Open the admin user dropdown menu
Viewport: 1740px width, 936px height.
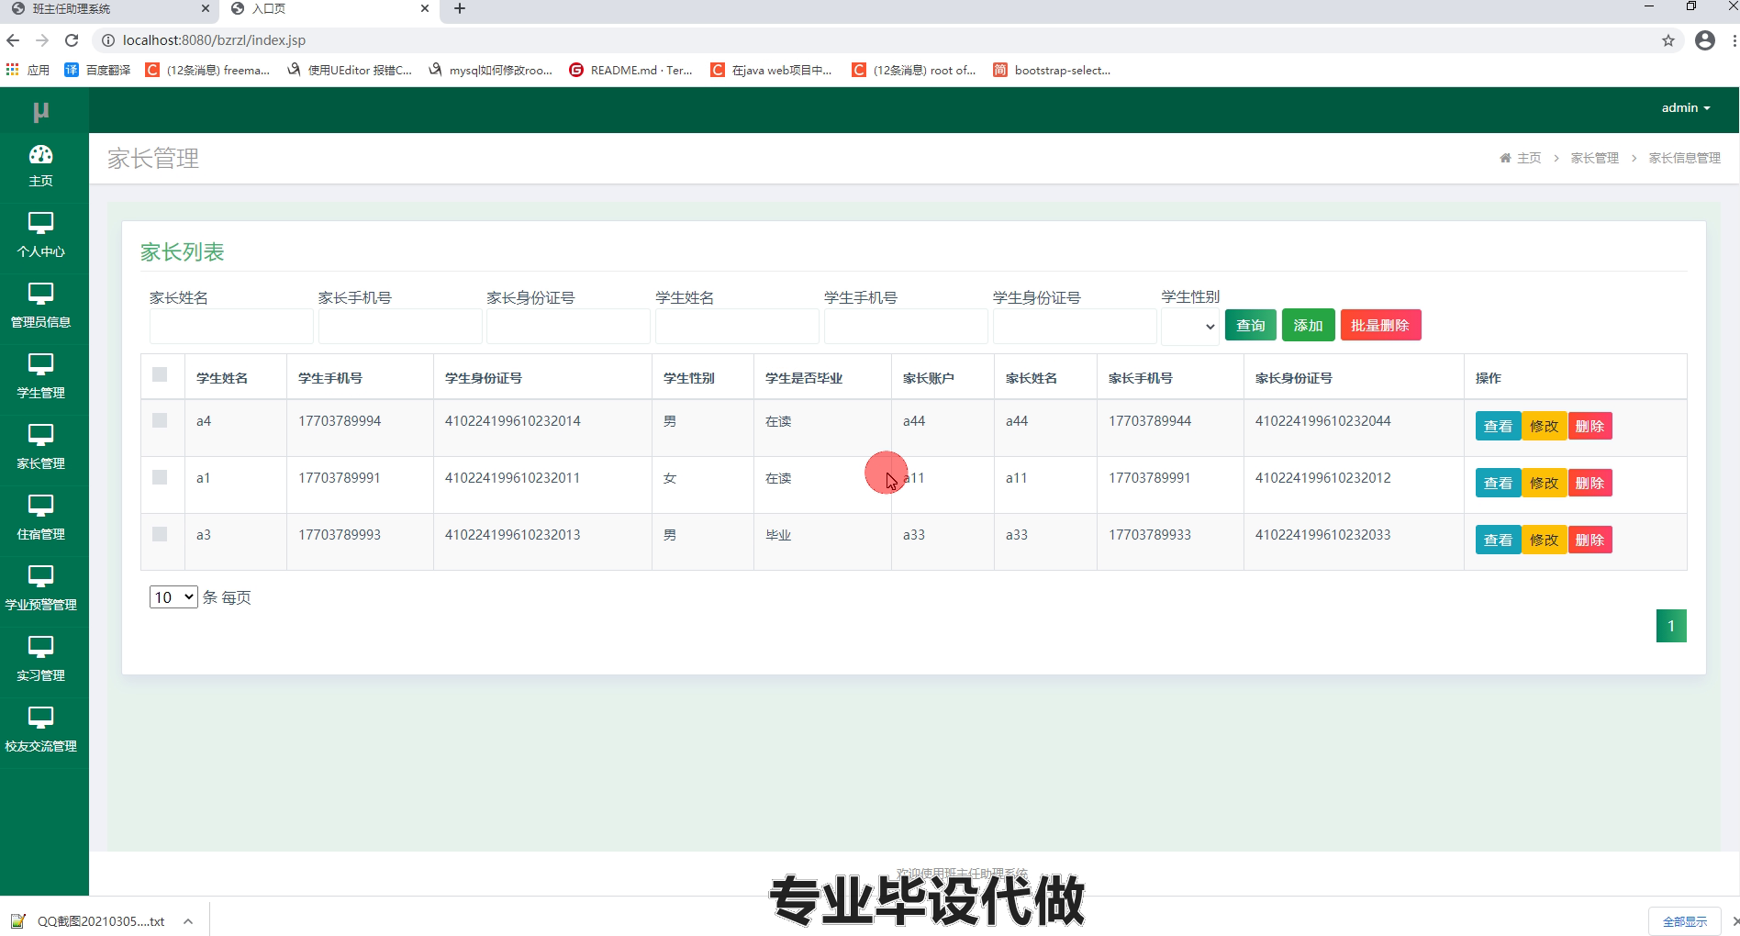pos(1686,107)
